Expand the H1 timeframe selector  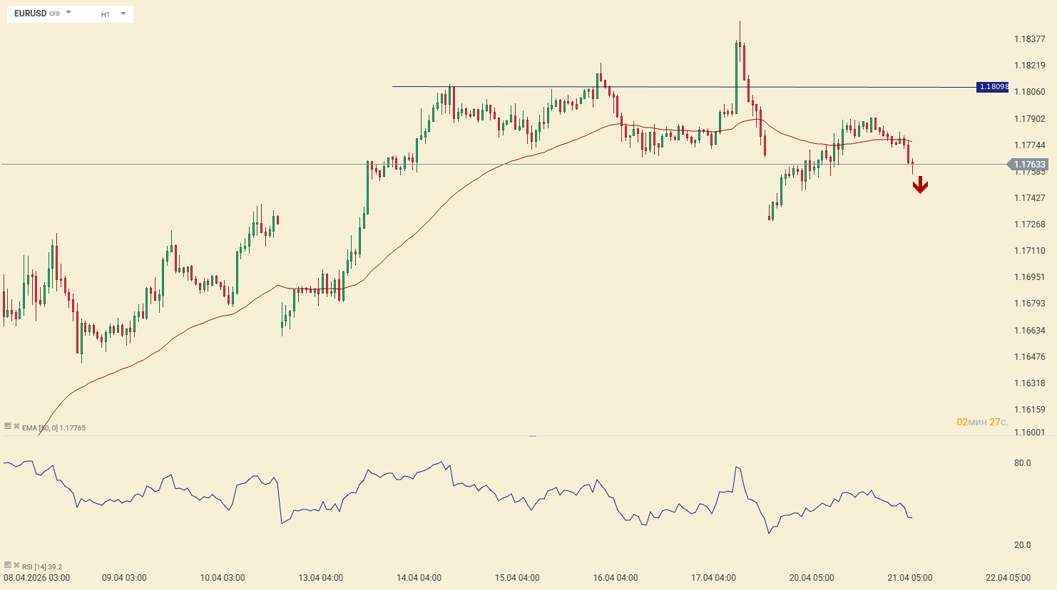(x=123, y=14)
